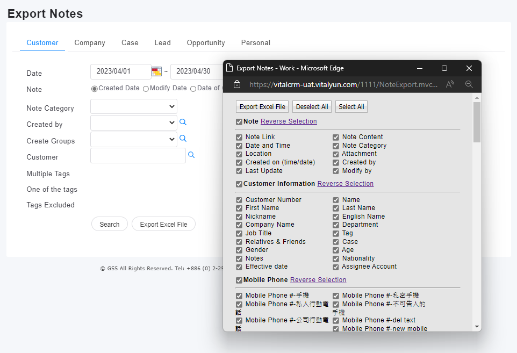The width and height of the screenshot is (517, 353).
Task: Click the search icon beside Create Groups
Action: [x=183, y=139]
